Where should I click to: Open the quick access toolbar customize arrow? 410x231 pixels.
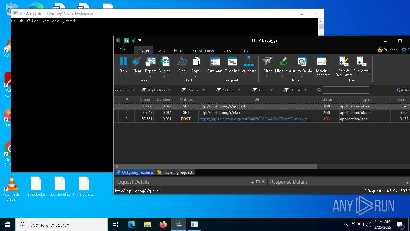click(140, 40)
